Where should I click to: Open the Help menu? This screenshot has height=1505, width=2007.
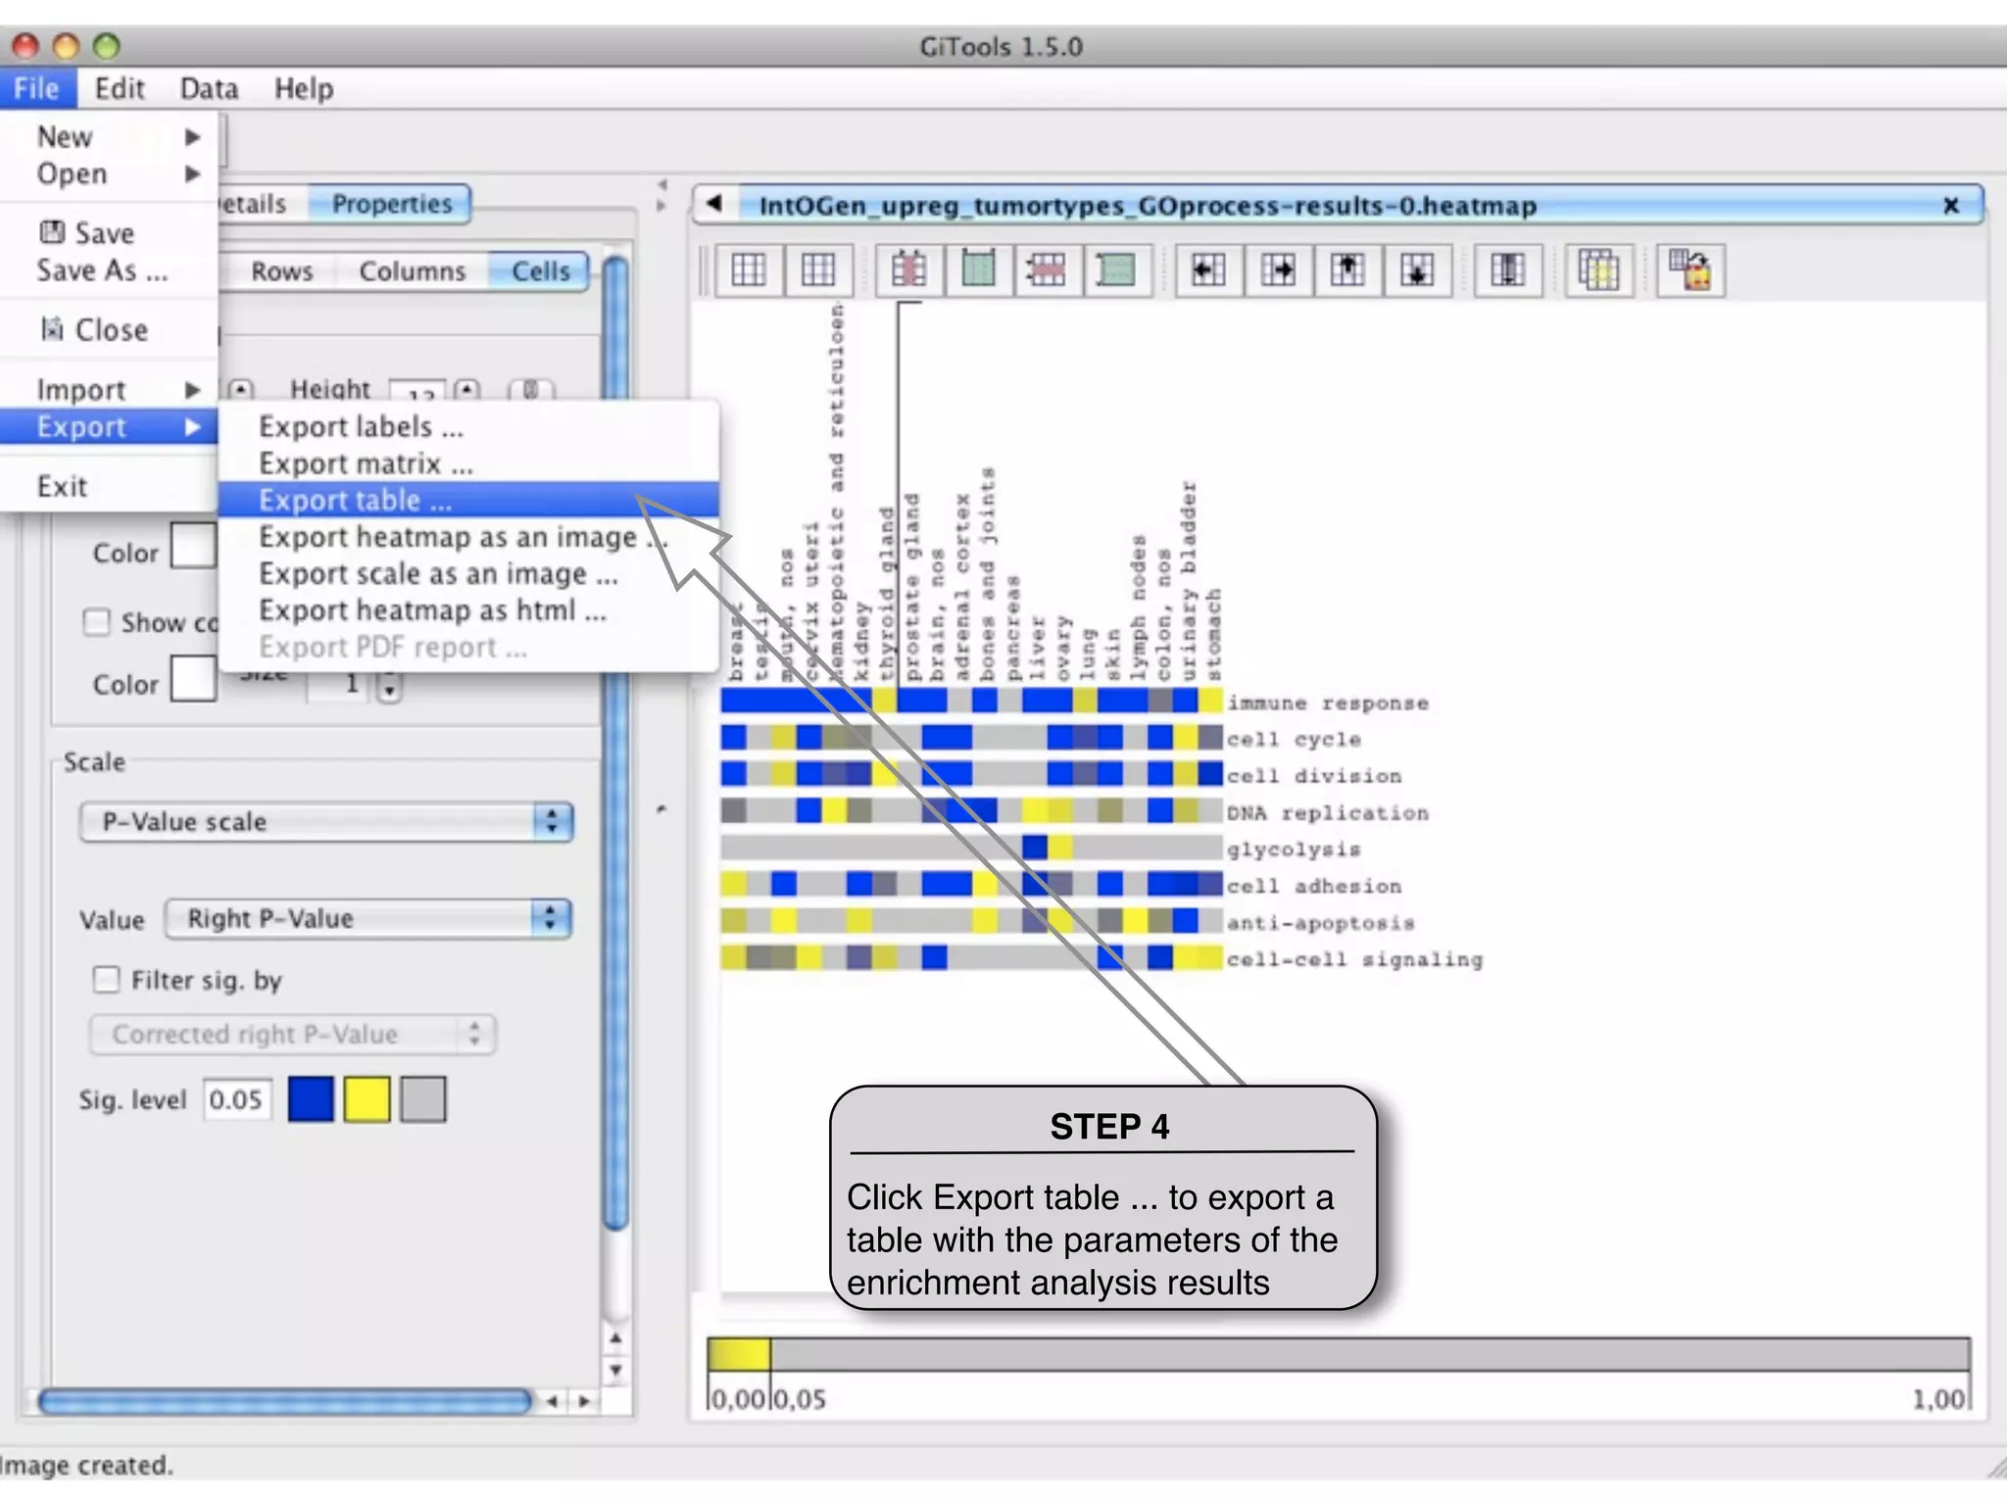[x=304, y=88]
